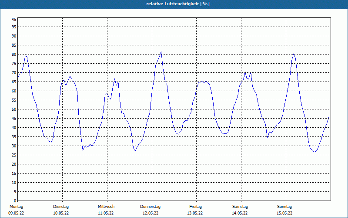Click the y-axis value 60

tap(14, 91)
